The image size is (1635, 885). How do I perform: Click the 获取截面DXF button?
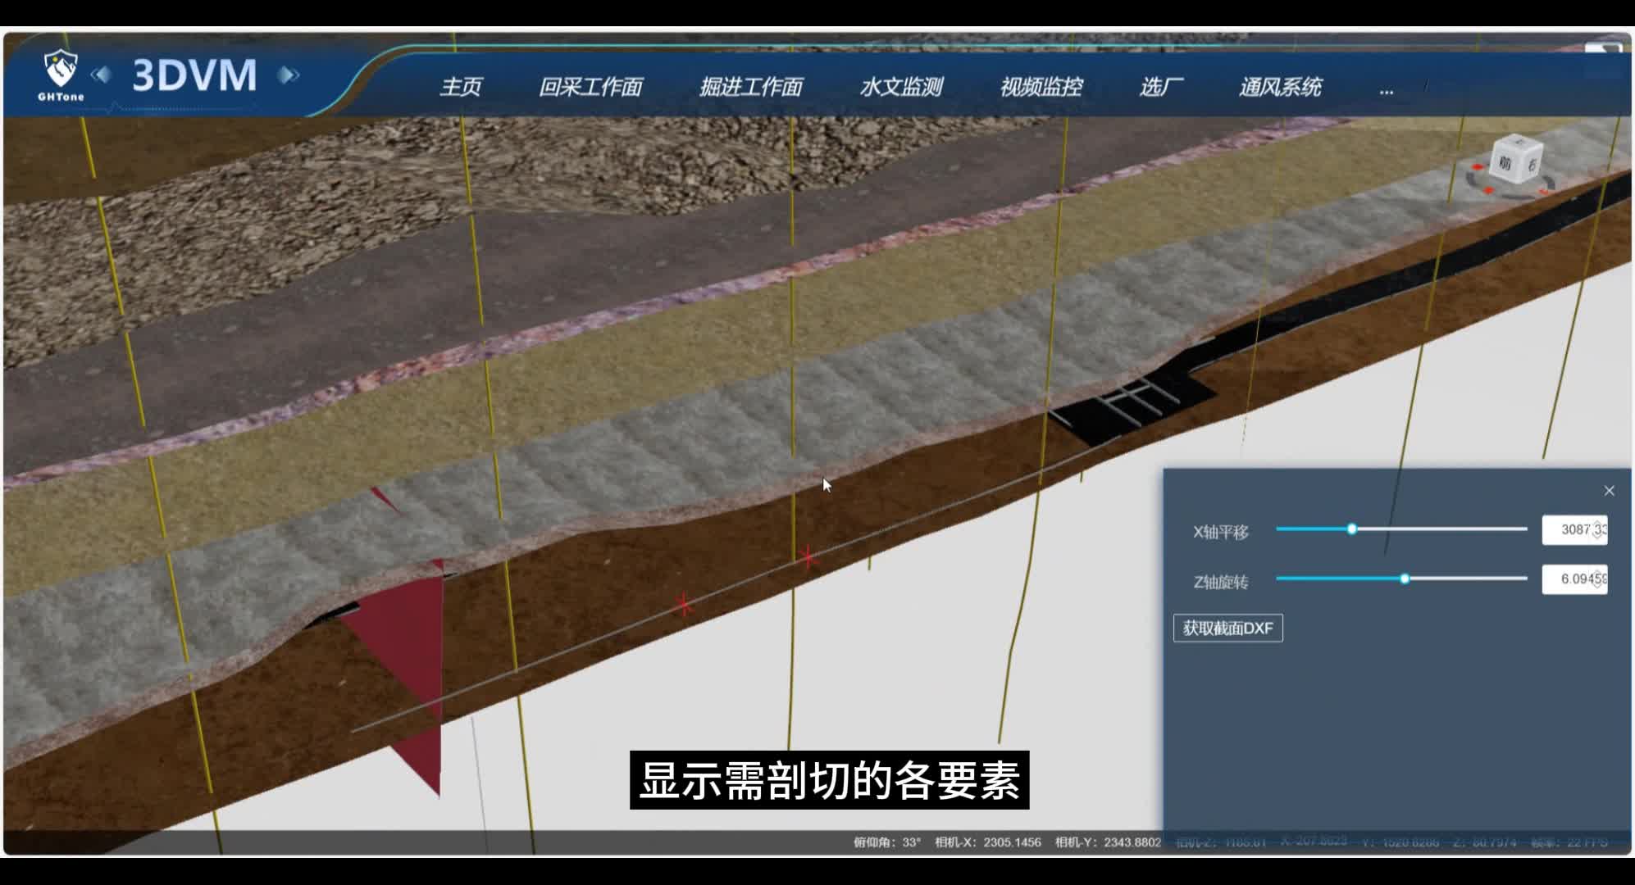pyautogui.click(x=1227, y=629)
